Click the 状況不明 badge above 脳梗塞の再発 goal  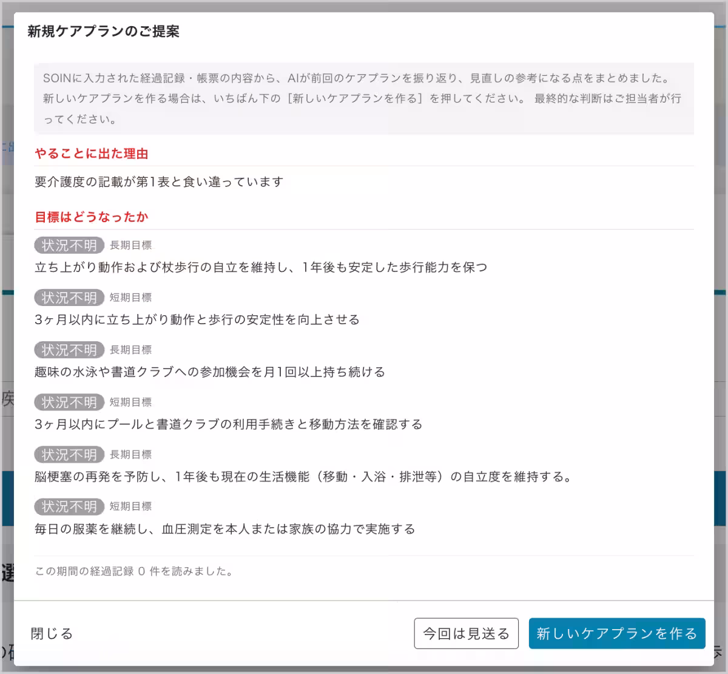pos(69,454)
